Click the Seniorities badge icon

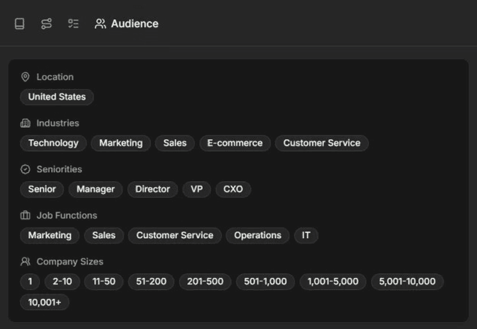[25, 169]
